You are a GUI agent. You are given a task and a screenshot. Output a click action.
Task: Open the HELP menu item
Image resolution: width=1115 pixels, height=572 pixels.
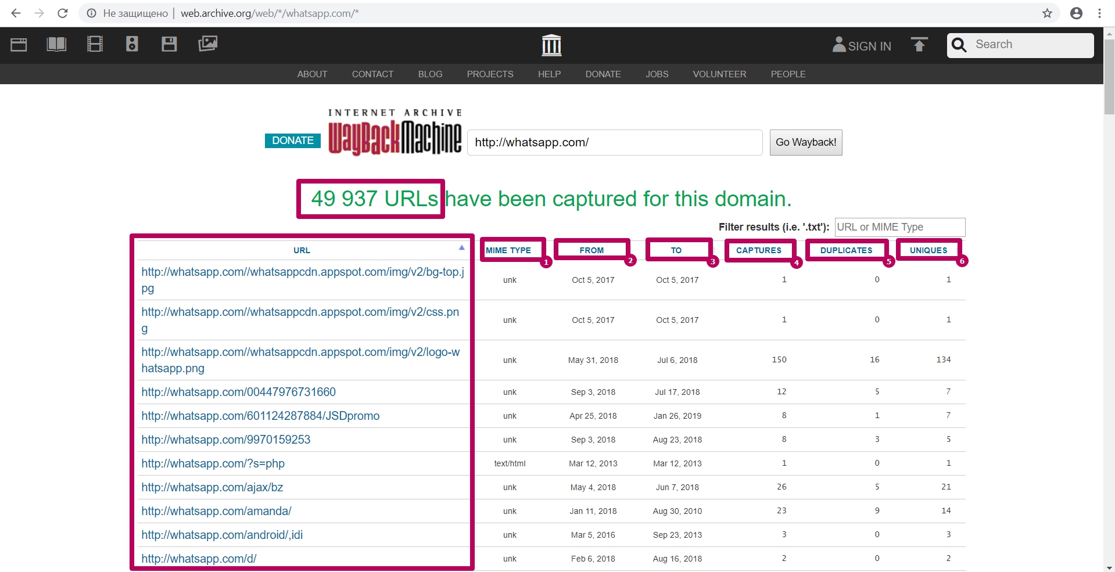coord(549,74)
